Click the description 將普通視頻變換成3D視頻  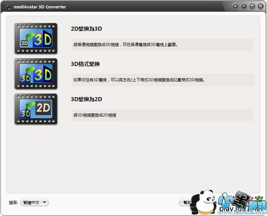[162, 45]
